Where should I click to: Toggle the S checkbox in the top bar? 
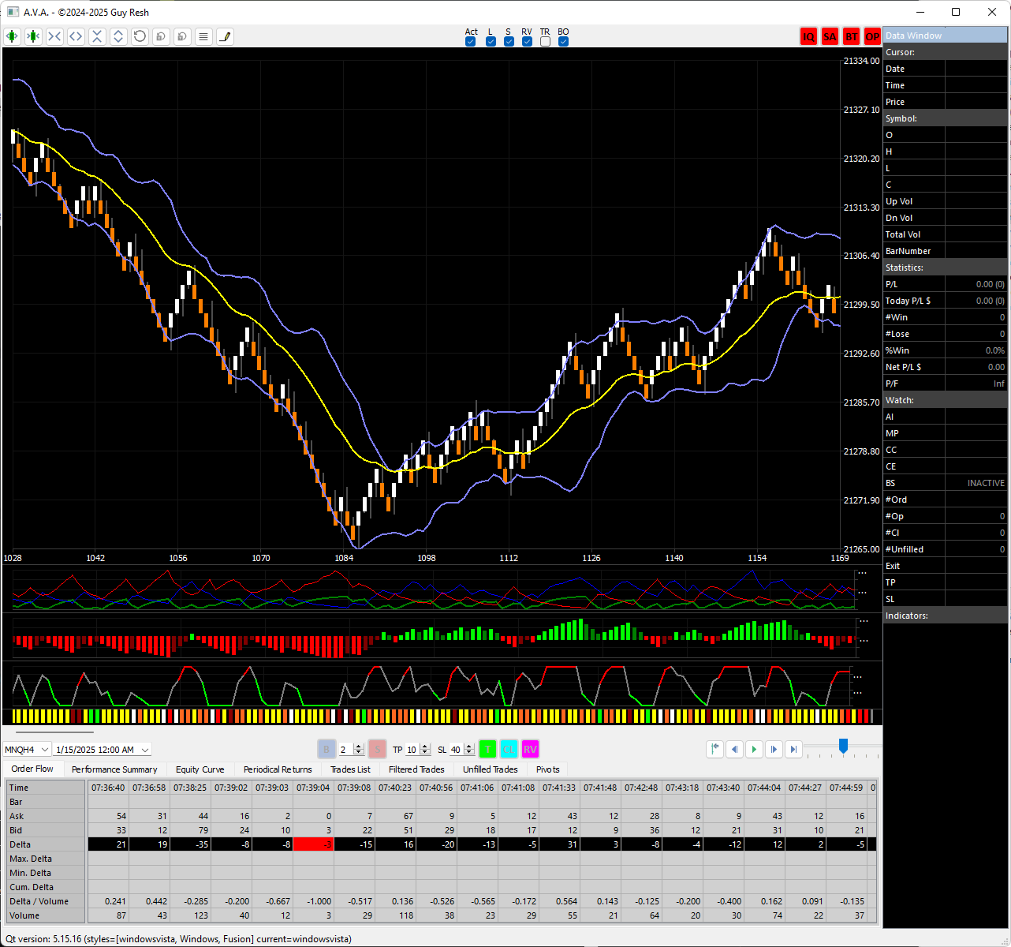point(509,42)
